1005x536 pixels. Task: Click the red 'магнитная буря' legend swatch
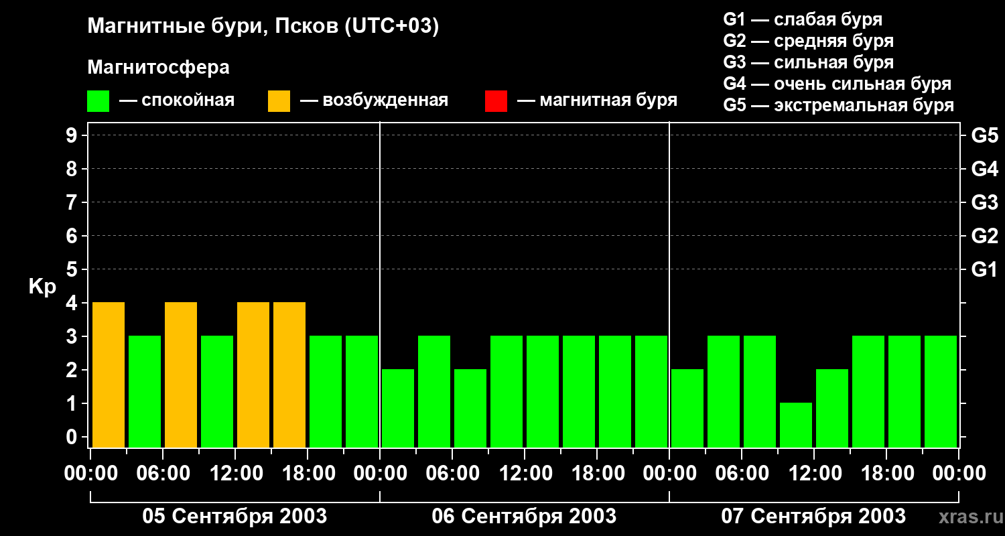coord(496,101)
